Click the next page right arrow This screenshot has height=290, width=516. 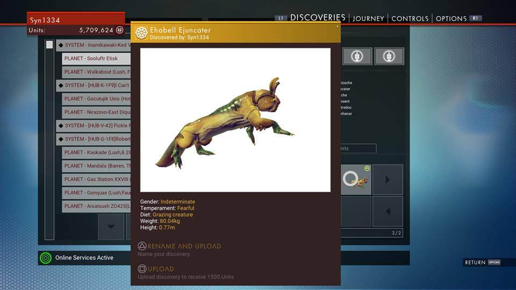point(388,179)
